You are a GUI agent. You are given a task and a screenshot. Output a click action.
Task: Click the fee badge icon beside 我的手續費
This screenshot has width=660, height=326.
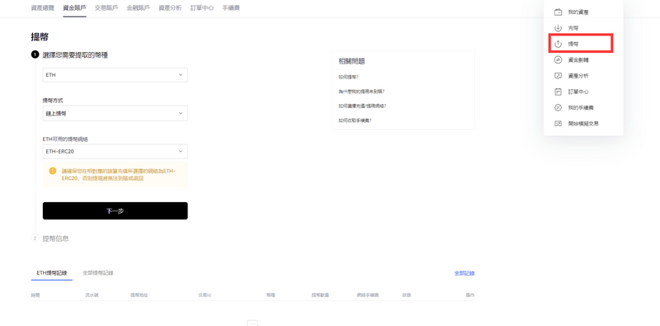559,107
